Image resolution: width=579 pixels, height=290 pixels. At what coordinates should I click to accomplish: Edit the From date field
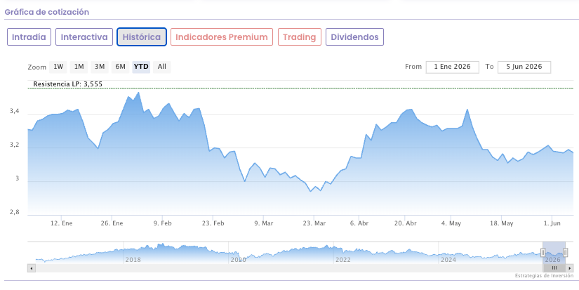[x=453, y=67]
